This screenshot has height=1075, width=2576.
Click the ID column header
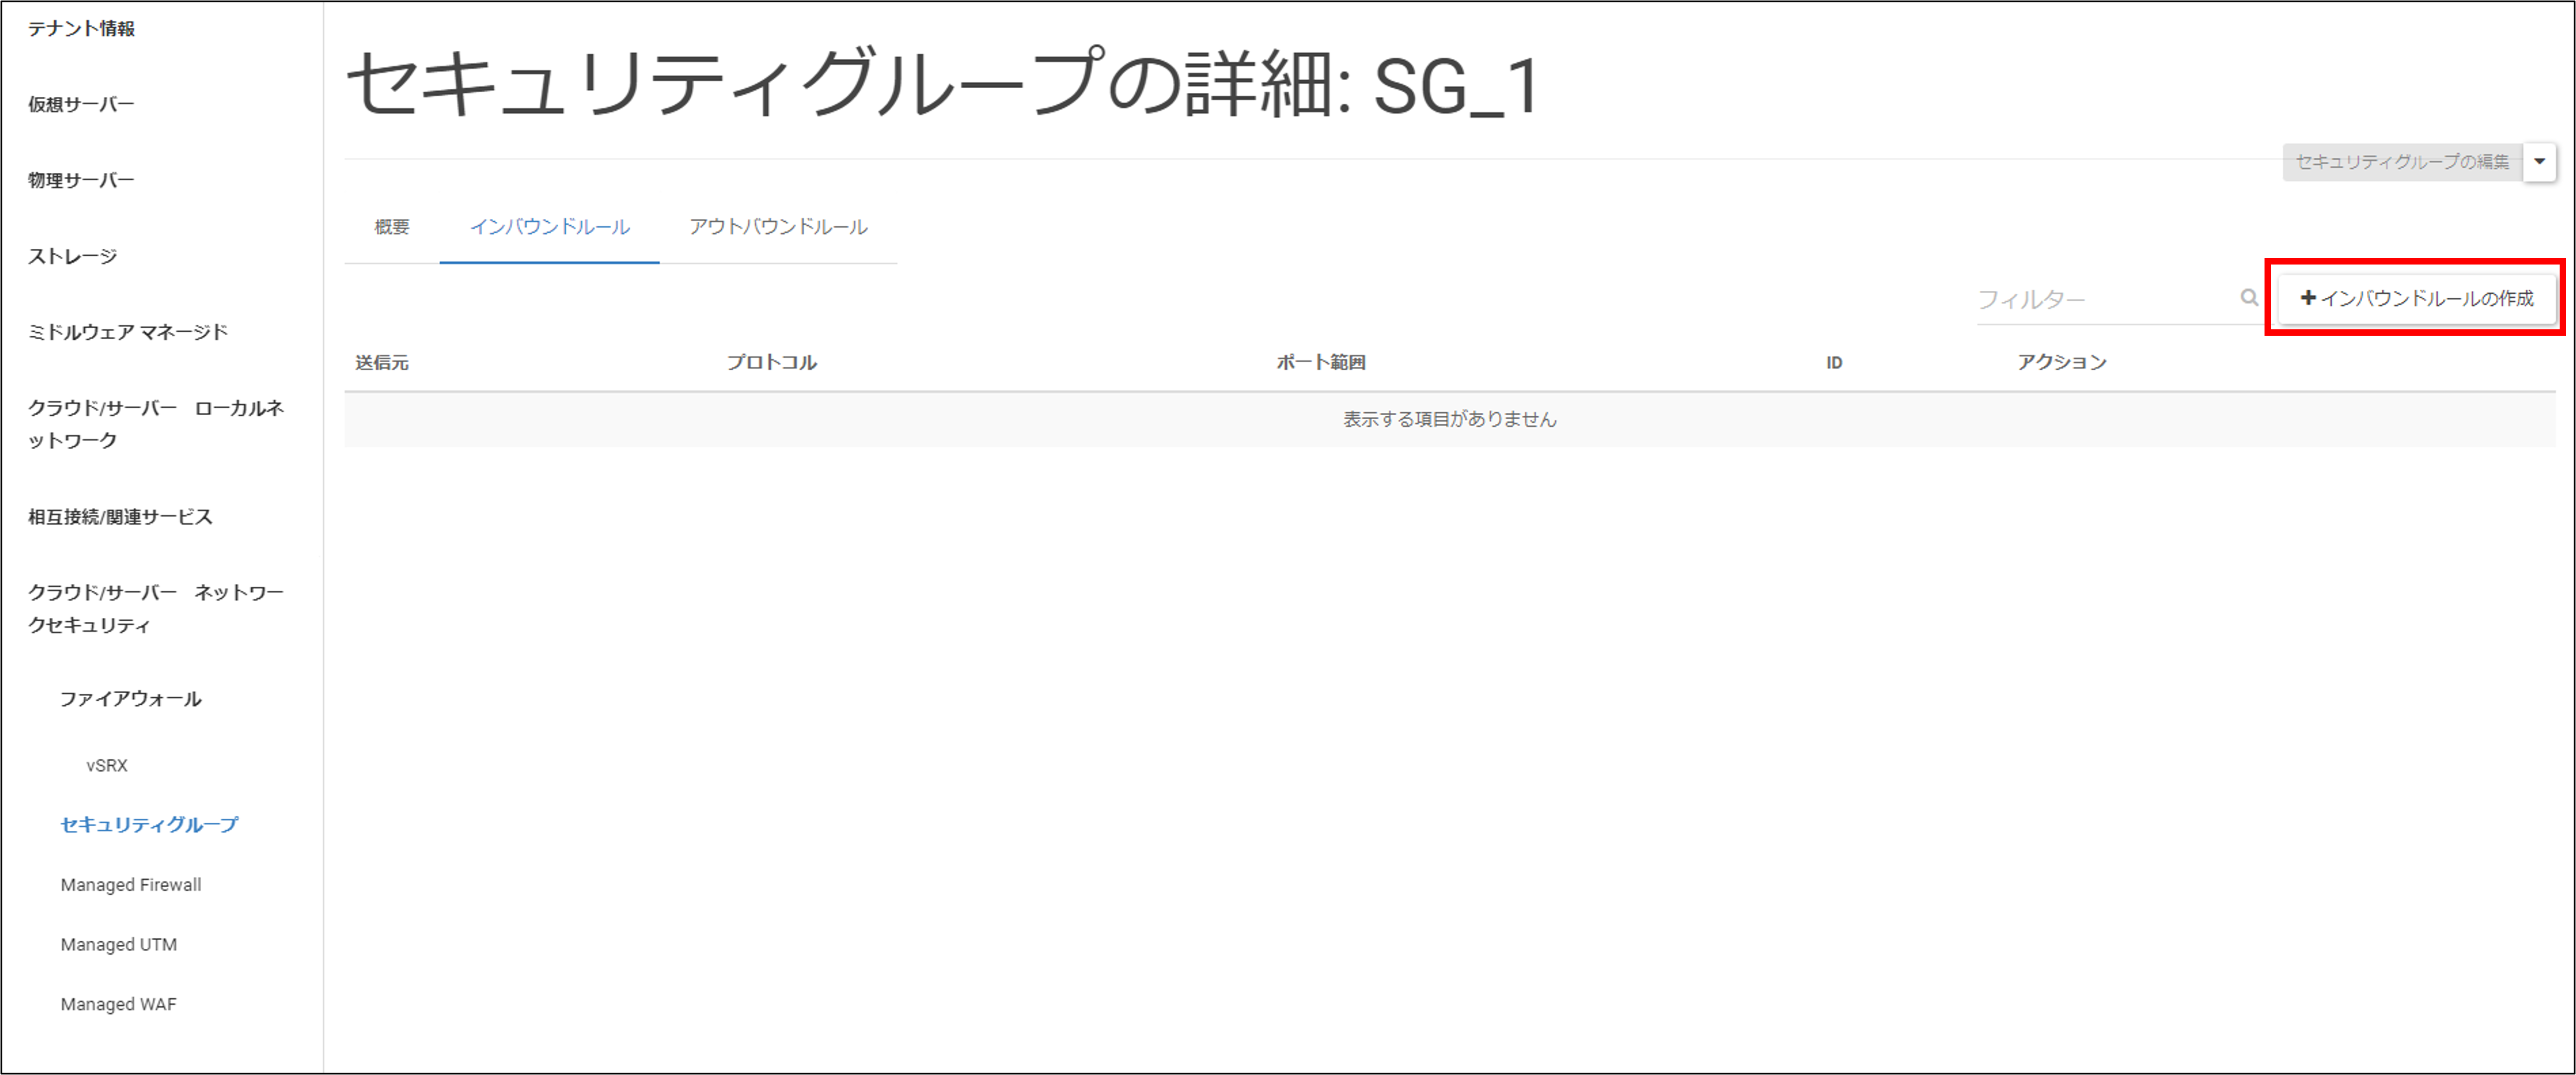(x=1834, y=363)
